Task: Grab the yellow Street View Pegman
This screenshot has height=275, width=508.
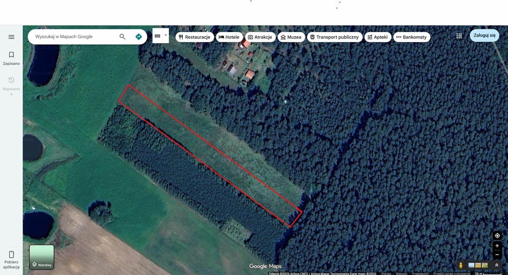Action: click(x=461, y=265)
